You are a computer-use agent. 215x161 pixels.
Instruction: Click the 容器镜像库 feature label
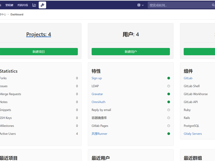(x=99, y=118)
